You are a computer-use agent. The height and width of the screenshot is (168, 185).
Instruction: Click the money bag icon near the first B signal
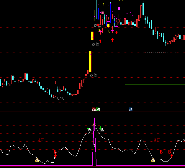37,160
